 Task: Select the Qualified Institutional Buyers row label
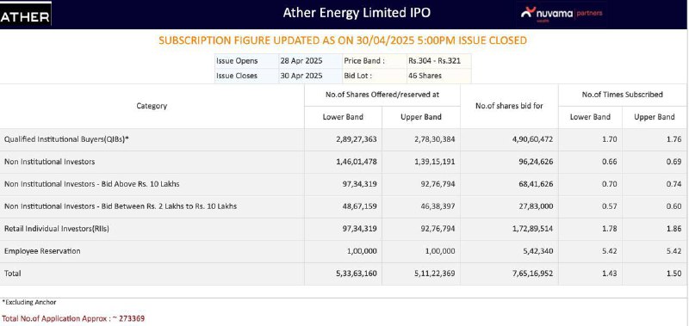[x=66, y=139]
